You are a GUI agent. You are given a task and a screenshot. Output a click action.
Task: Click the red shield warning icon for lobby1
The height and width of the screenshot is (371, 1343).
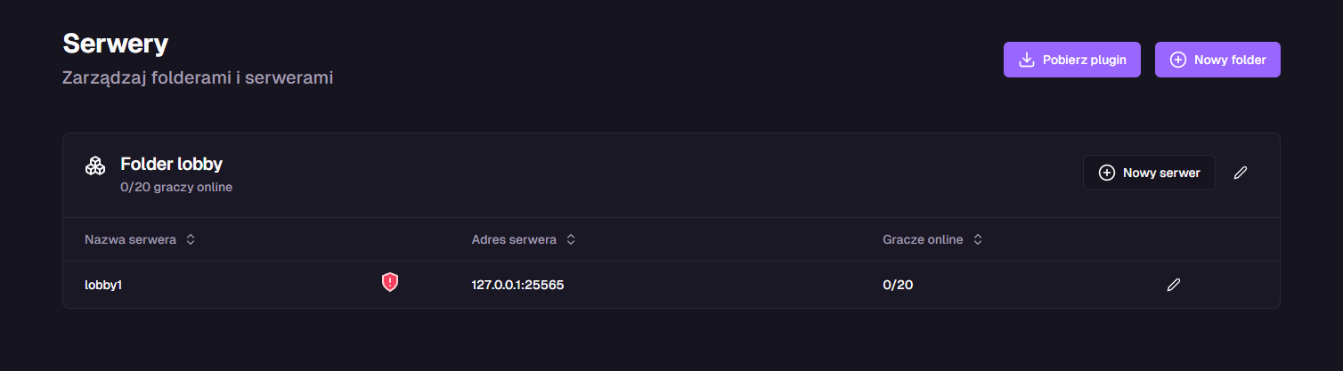pyautogui.click(x=390, y=282)
